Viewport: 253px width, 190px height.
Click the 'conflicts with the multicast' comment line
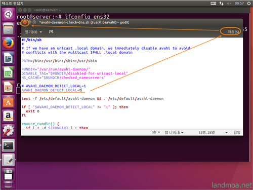[x=77, y=53]
